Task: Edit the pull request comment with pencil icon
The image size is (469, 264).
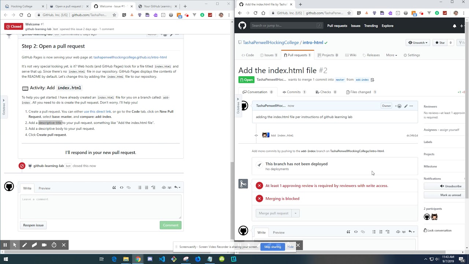Action: (x=406, y=106)
